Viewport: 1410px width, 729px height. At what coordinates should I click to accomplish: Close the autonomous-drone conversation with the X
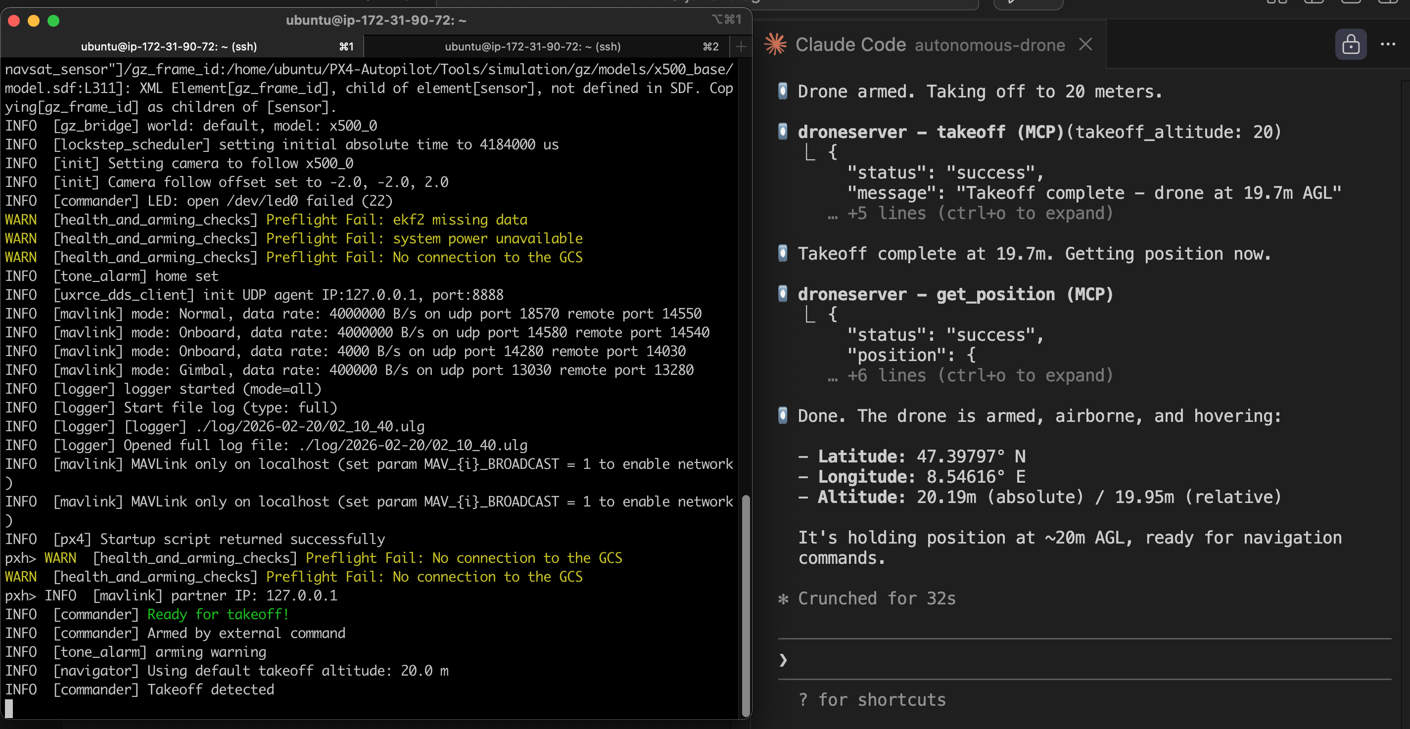(x=1085, y=45)
